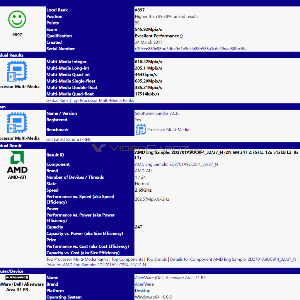This screenshot has height=300, width=300.
Task: Click the Serial Number label
Action: [x=60, y=49]
